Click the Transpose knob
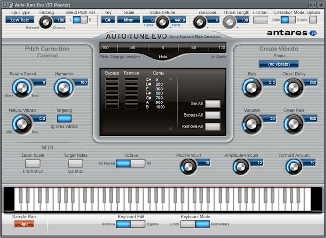 [199, 22]
